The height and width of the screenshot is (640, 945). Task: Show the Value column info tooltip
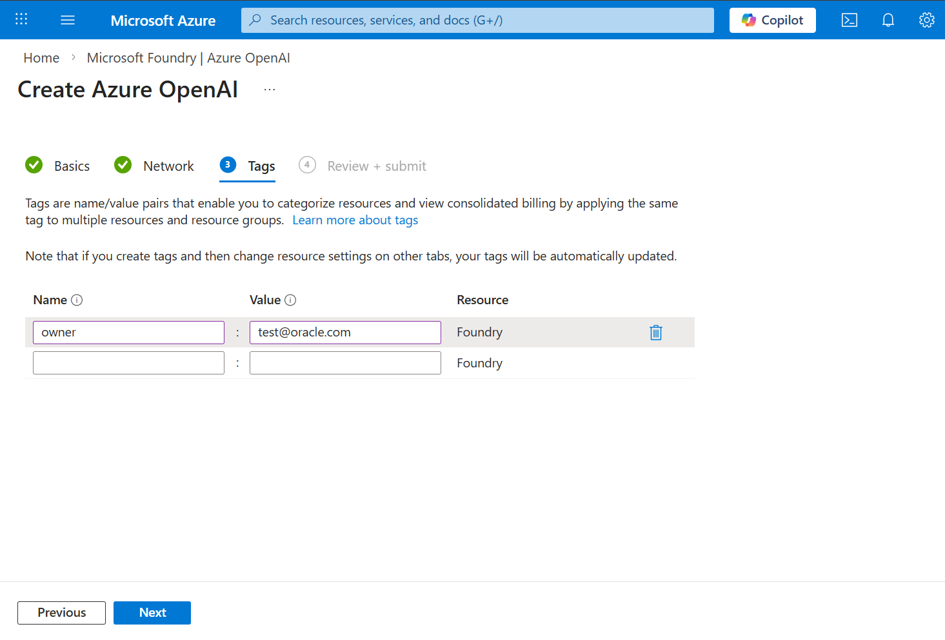coord(291,300)
